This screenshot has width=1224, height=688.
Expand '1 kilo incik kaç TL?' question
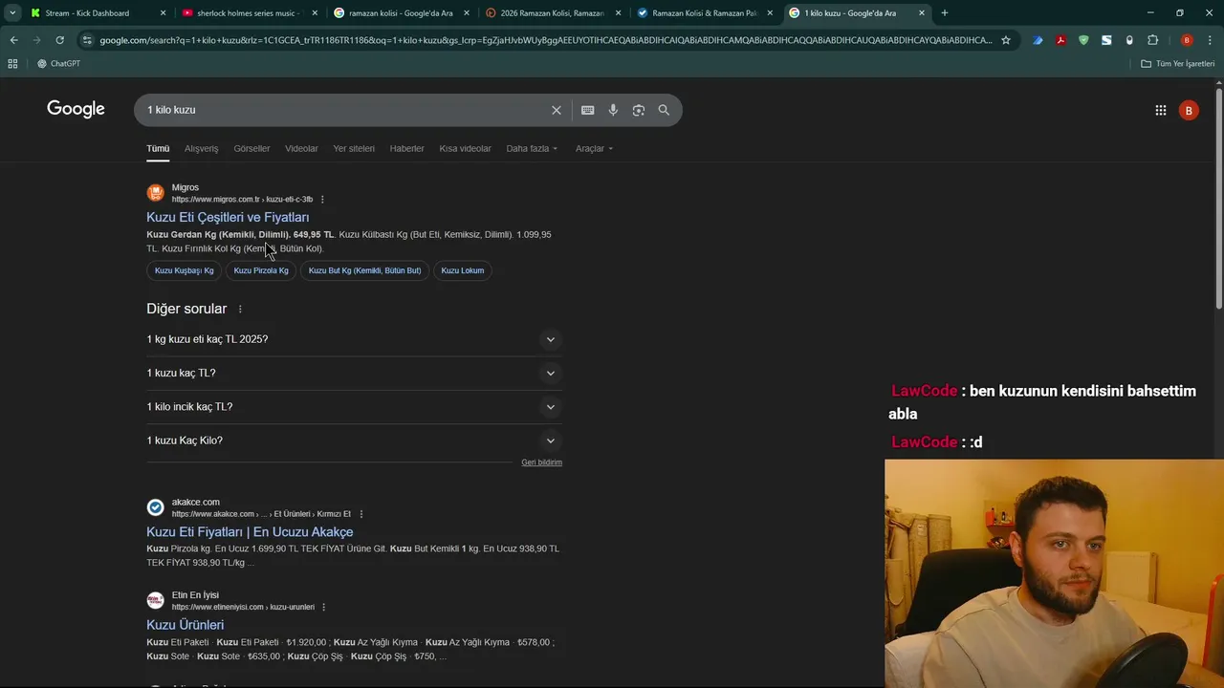click(354, 406)
